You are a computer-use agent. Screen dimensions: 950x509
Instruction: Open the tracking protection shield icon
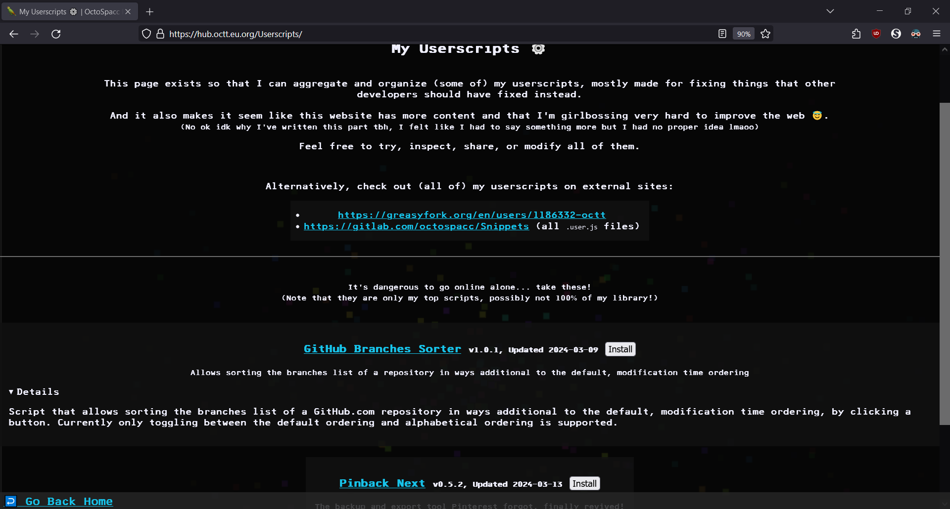(146, 34)
